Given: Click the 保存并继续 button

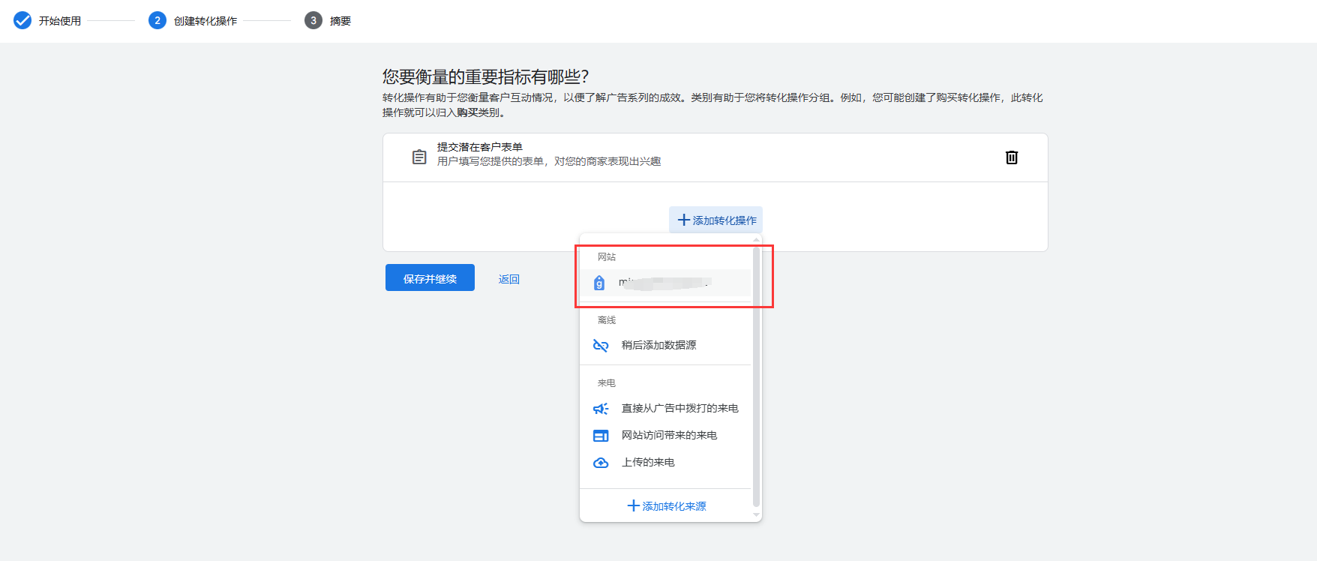Looking at the screenshot, I should coord(430,277).
